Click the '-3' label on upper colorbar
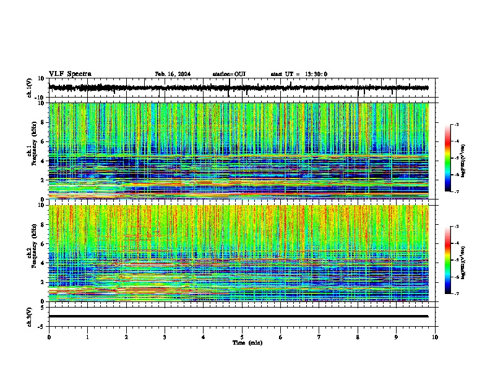 456,124
